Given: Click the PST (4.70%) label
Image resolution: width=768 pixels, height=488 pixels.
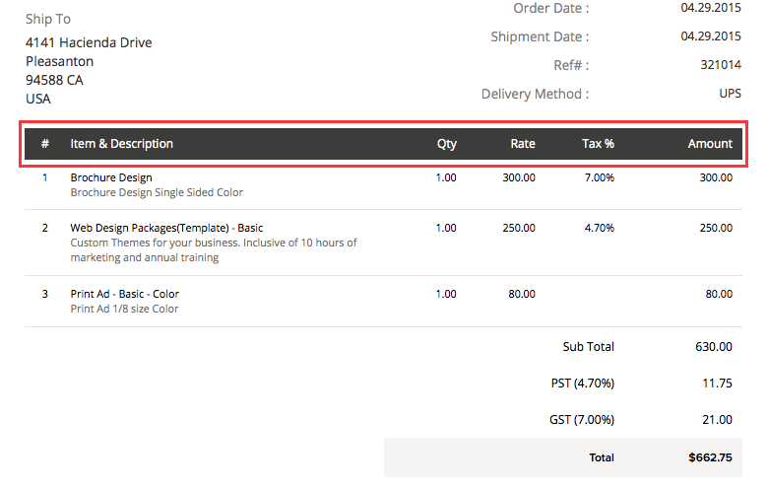Looking at the screenshot, I should [582, 383].
